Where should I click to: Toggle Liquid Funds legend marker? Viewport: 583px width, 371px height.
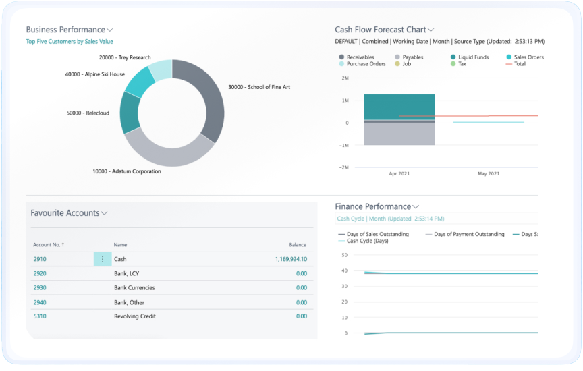pos(453,57)
